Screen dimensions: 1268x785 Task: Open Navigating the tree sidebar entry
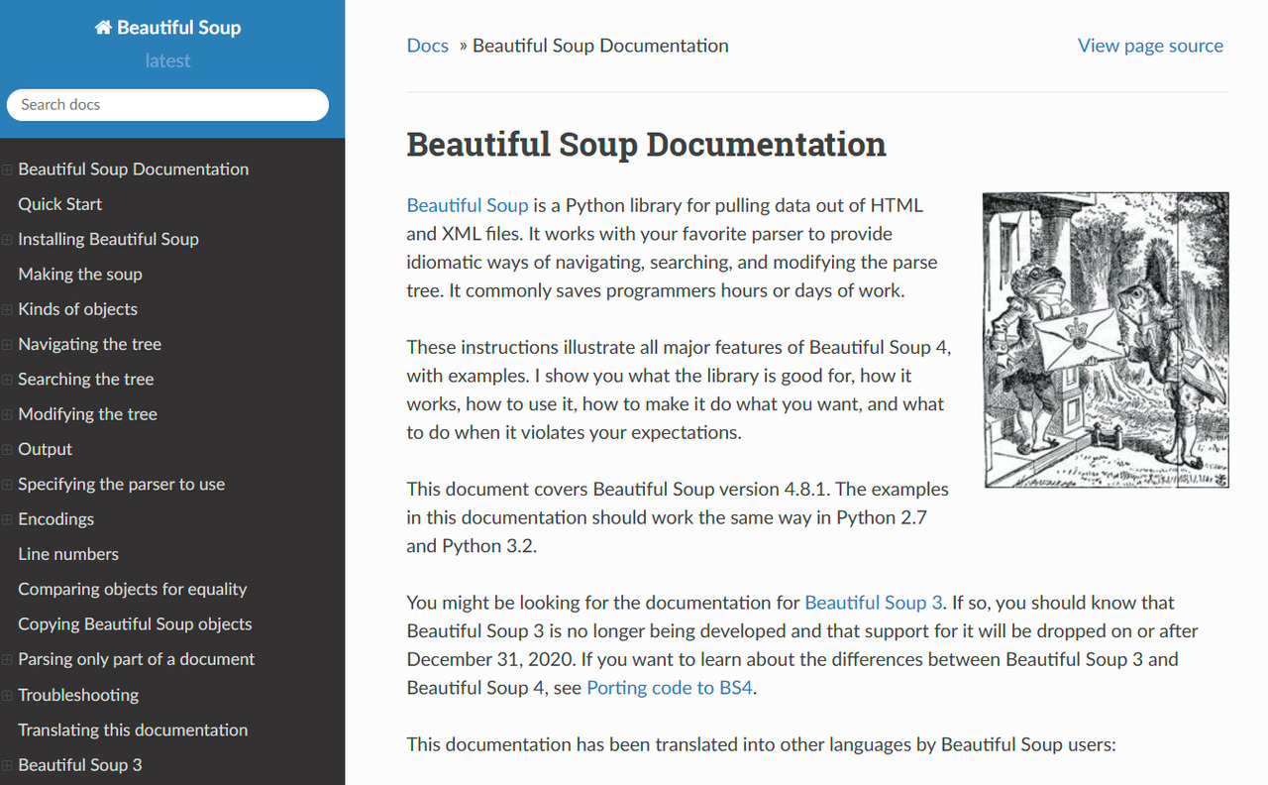(89, 344)
